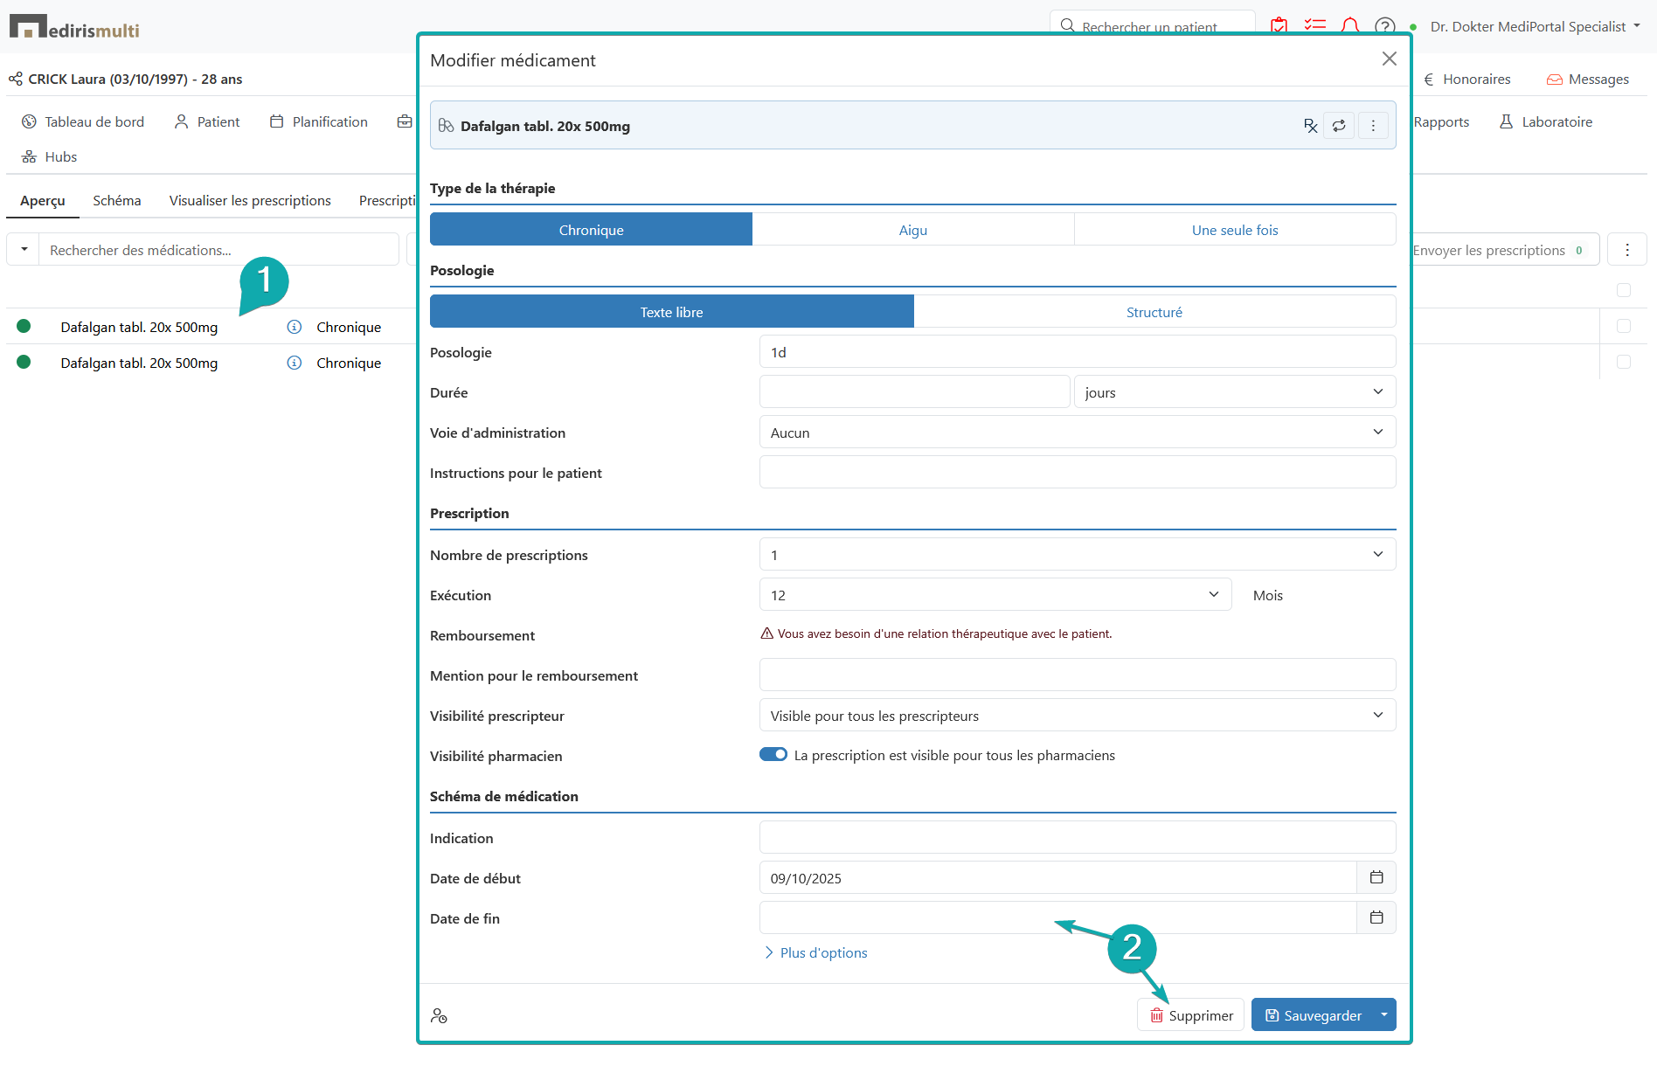Open the Patient menu item

pyautogui.click(x=207, y=121)
